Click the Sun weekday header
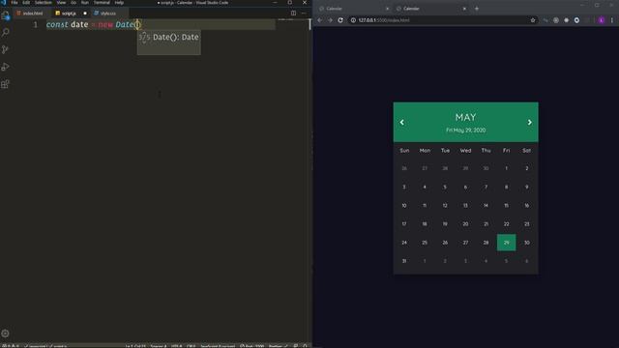This screenshot has width=619, height=348. (404, 151)
